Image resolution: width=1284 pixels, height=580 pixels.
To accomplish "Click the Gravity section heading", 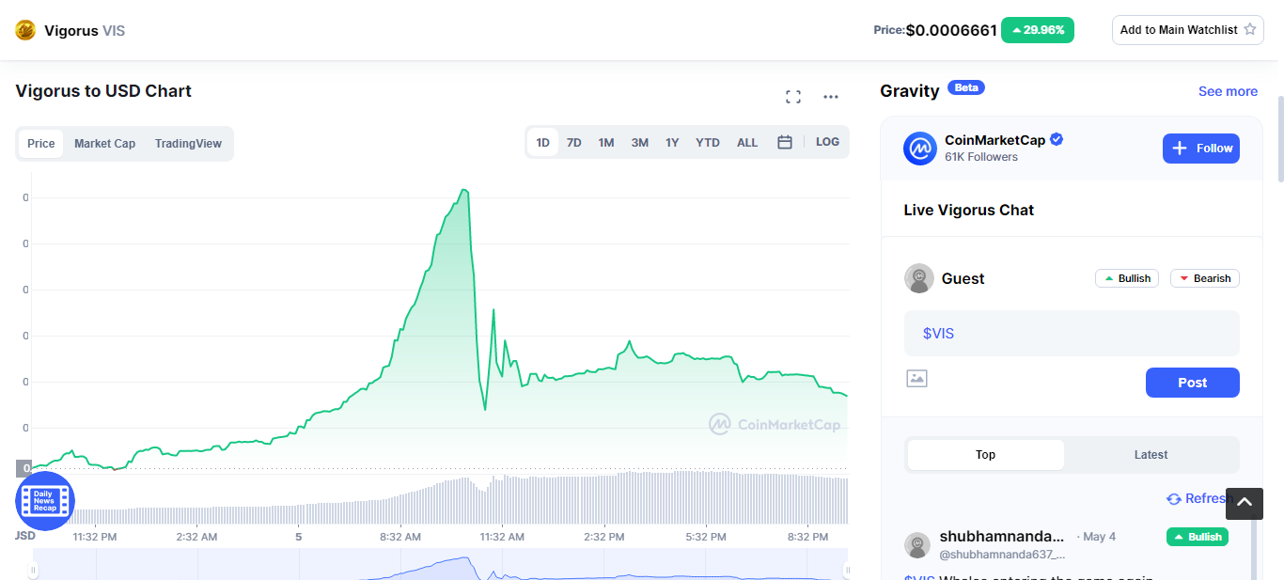I will (910, 91).
